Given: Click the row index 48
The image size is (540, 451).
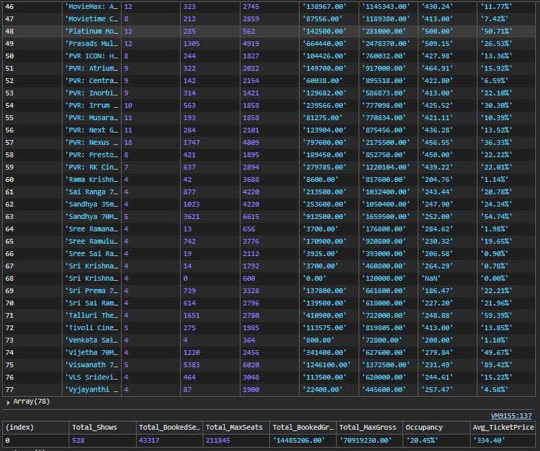Looking at the screenshot, I should 10,32.
